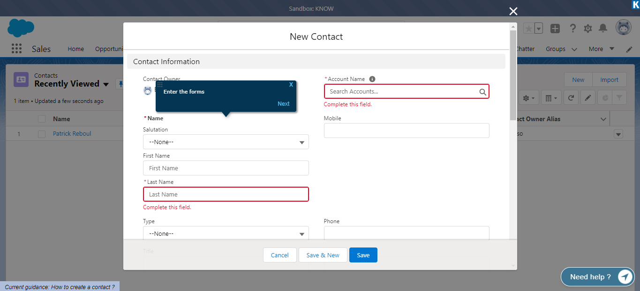The width and height of the screenshot is (640, 291).
Task: View notifications via the bell icon
Action: (x=603, y=28)
